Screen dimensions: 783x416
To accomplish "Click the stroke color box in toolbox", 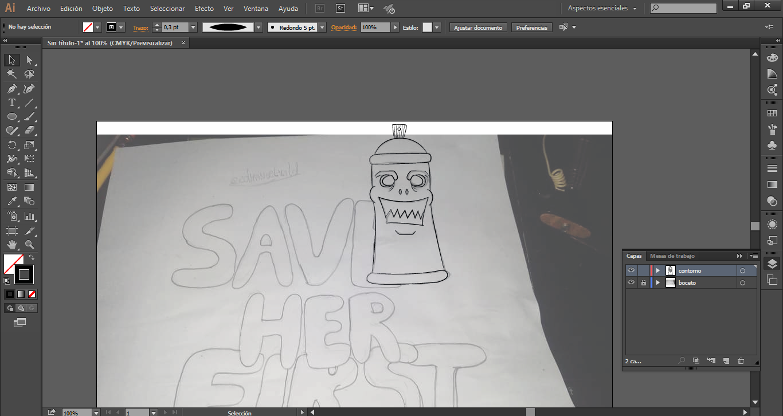I will [x=24, y=274].
